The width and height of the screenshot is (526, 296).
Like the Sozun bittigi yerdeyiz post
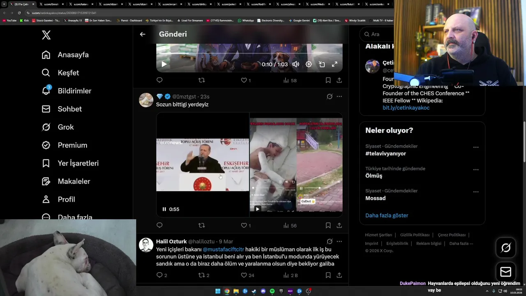(x=246, y=225)
